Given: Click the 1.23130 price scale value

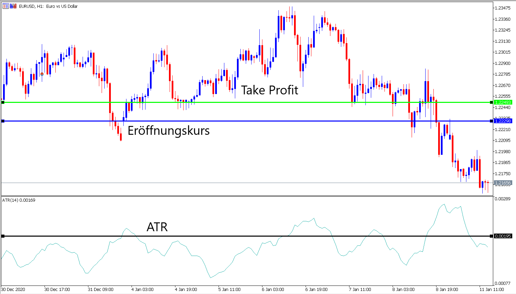Looking at the screenshot, I should click(503, 41).
